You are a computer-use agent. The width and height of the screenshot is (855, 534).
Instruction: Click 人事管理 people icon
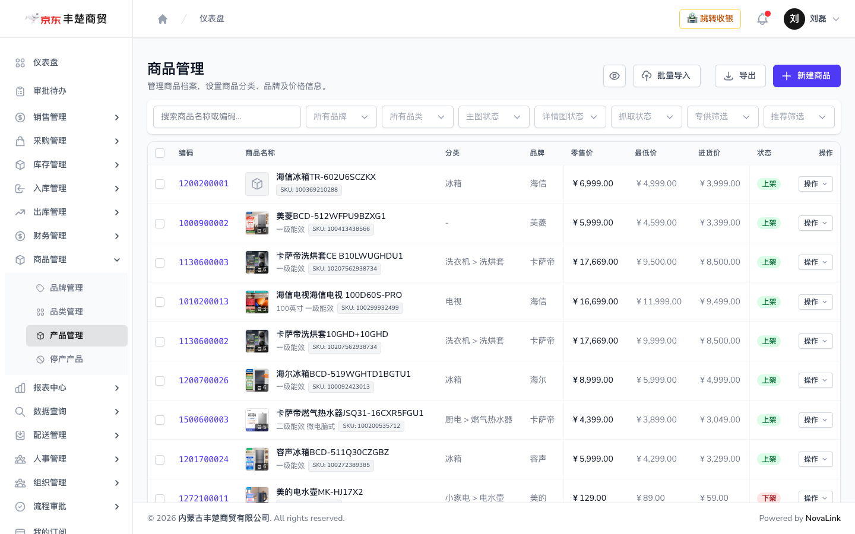click(x=20, y=459)
